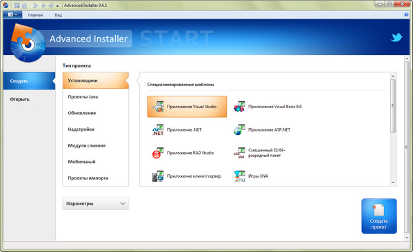Click the main page scroll-down arrow
Image resolution: width=413 pixels, height=252 pixels.
[x=407, y=238]
